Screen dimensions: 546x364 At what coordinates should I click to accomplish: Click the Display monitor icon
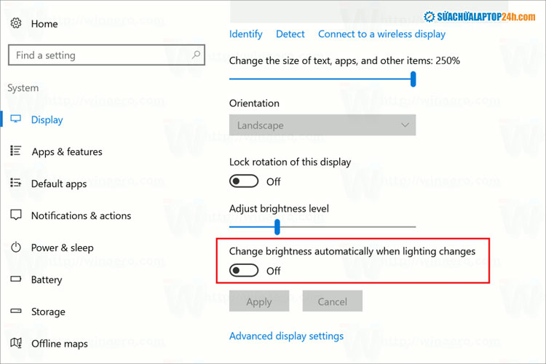point(16,119)
